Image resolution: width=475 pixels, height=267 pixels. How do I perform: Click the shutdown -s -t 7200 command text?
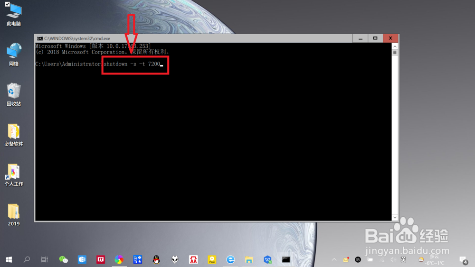tap(132, 64)
